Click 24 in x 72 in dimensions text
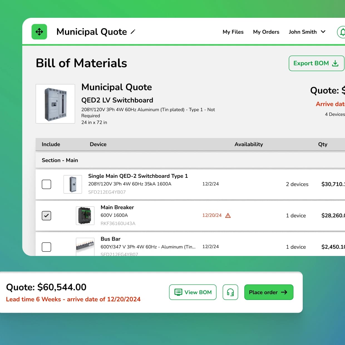The image size is (345, 345). 94,122
